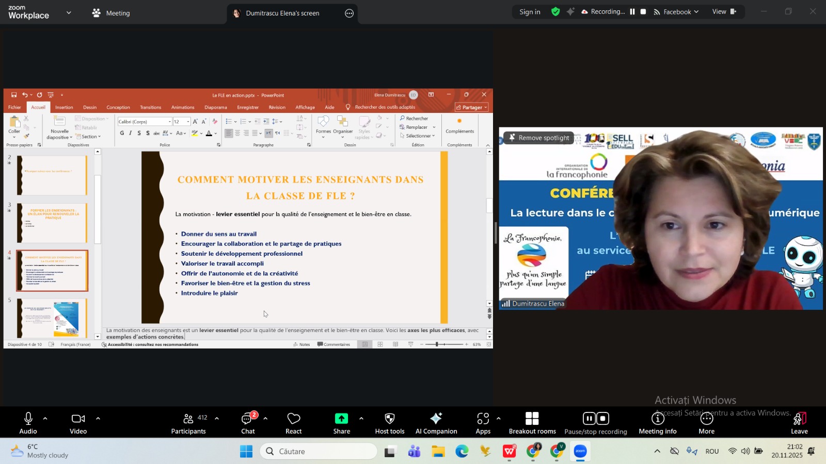
Task: Open the More options menu
Action: pyautogui.click(x=706, y=419)
